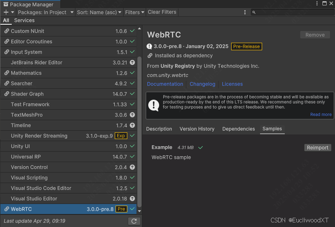Select the TextMeshPro package
Image resolution: width=335 pixels, height=227 pixels.
pyautogui.click(x=69, y=115)
